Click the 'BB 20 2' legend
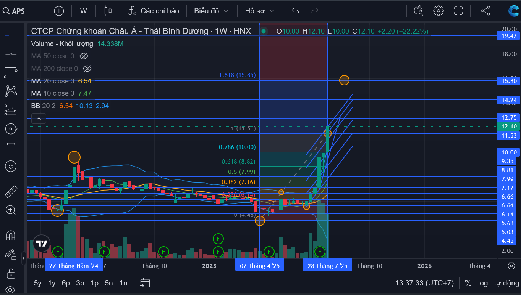 [43, 106]
